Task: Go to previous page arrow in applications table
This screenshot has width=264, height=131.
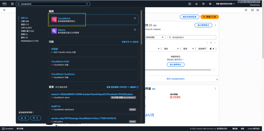Action: tap(207, 43)
